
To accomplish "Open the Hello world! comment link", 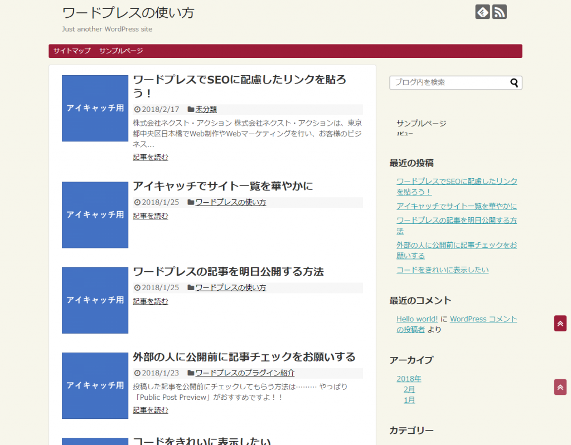I will pyautogui.click(x=417, y=319).
